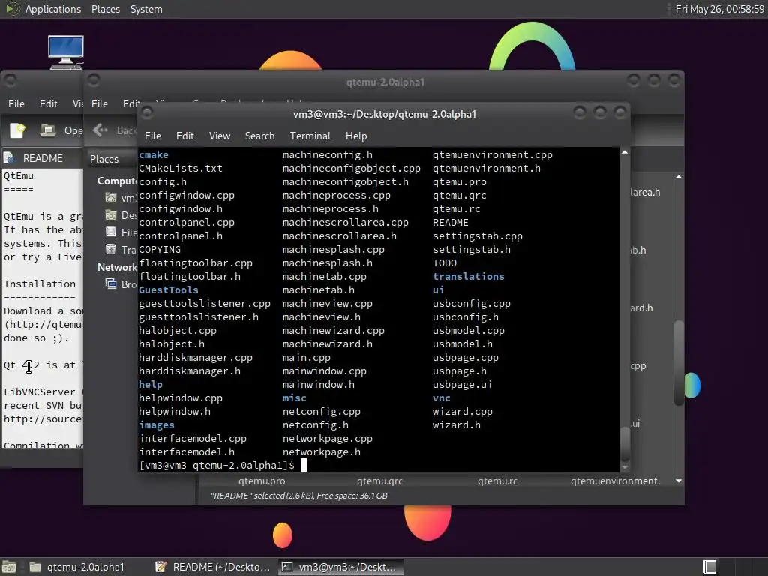This screenshot has height=576, width=768.
Task: Click the Installation heading in the README text
Action: [40, 283]
